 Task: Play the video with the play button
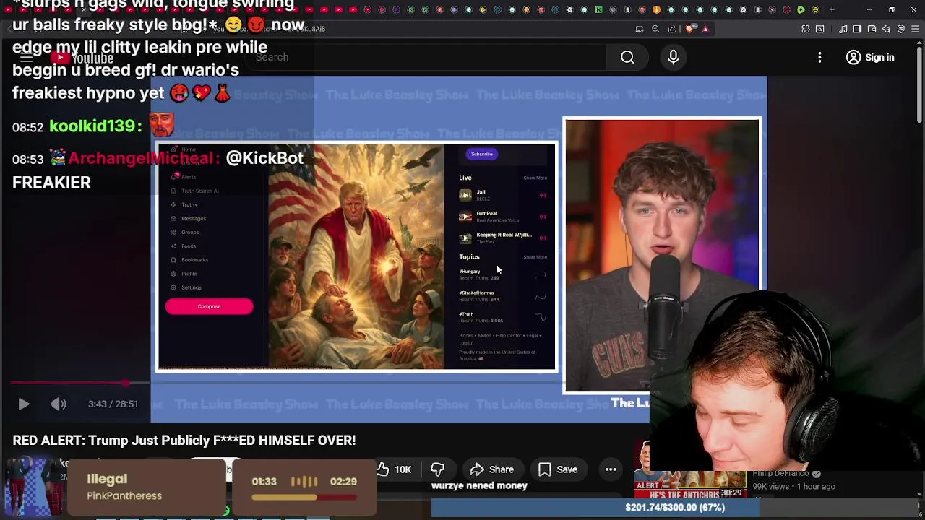pyautogui.click(x=23, y=404)
